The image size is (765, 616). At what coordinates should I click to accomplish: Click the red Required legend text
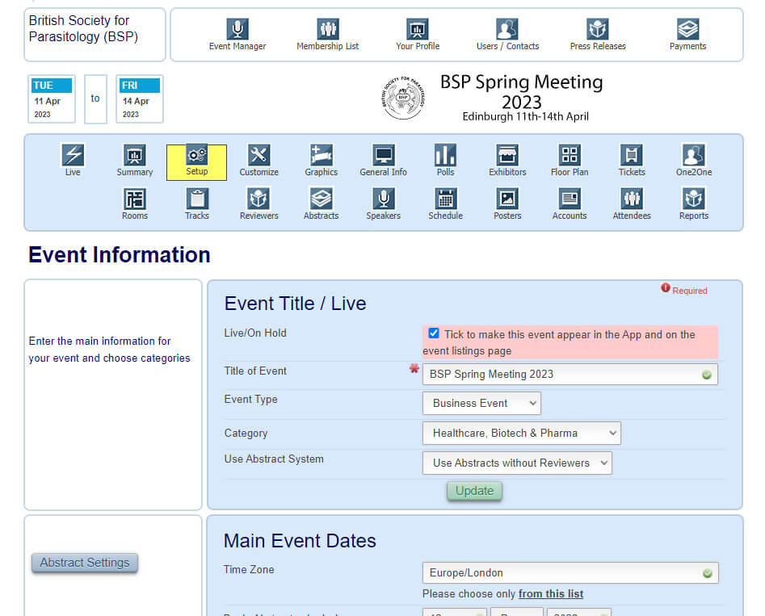pyautogui.click(x=690, y=291)
